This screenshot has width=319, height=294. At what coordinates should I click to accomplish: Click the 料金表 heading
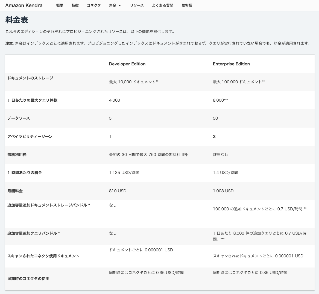17,20
